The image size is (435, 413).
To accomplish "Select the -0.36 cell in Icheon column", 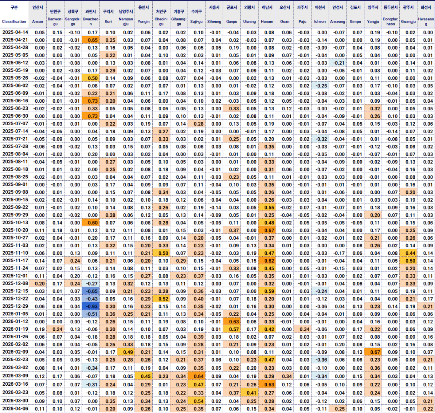I will coord(320,360).
